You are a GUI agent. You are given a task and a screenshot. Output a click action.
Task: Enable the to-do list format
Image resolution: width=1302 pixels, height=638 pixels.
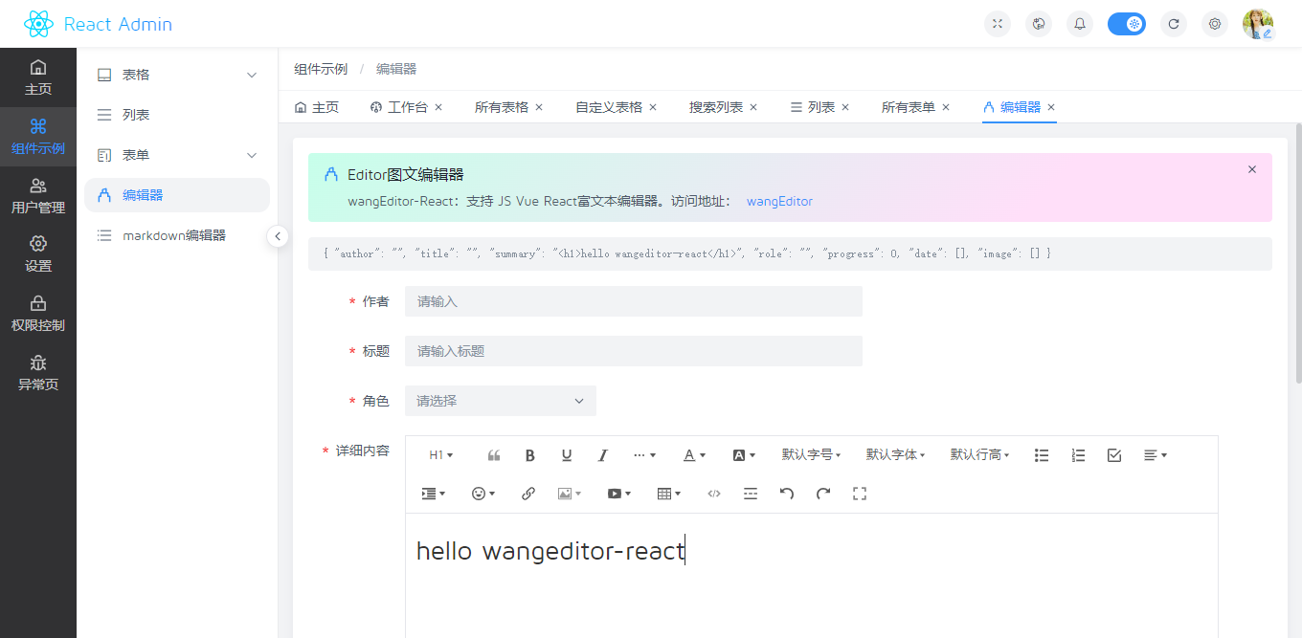click(x=1113, y=455)
